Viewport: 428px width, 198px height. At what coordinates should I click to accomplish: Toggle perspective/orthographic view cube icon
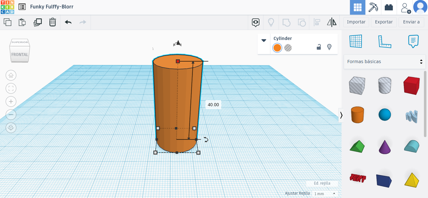pos(11,128)
